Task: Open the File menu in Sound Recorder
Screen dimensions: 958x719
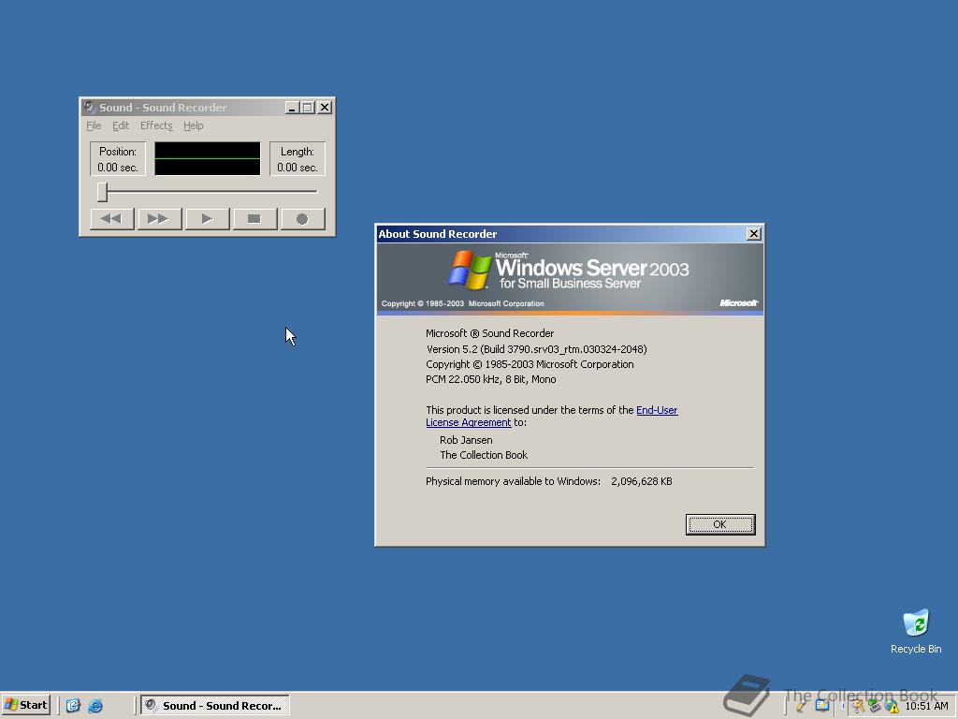Action: tap(94, 125)
